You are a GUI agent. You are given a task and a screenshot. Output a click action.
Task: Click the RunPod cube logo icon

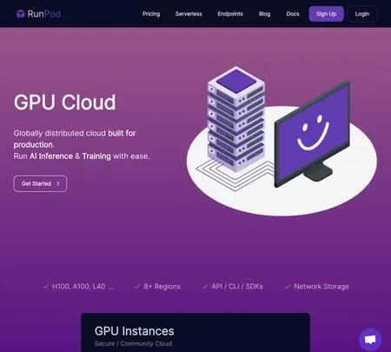pyautogui.click(x=21, y=14)
